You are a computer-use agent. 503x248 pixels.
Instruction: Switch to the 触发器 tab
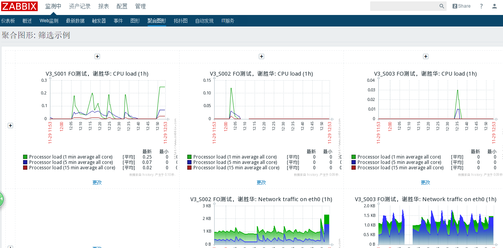(99, 21)
